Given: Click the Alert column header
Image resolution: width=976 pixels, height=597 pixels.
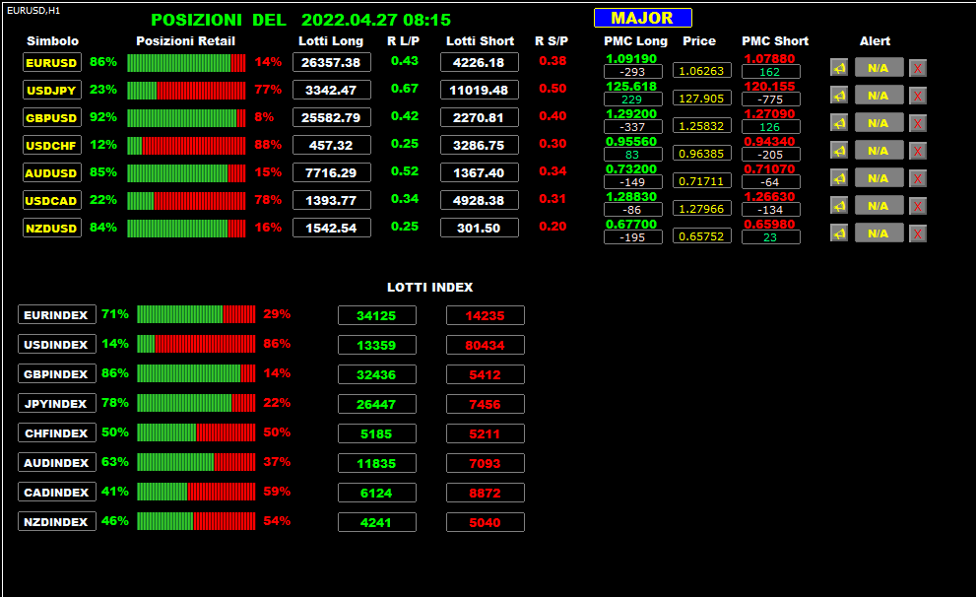Looking at the screenshot, I should [876, 41].
